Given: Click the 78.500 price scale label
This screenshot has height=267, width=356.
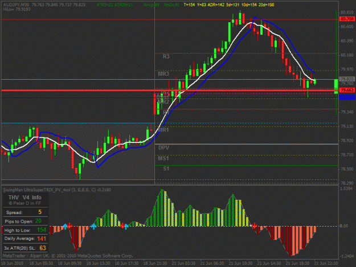Looking at the screenshot, I should [x=347, y=169].
